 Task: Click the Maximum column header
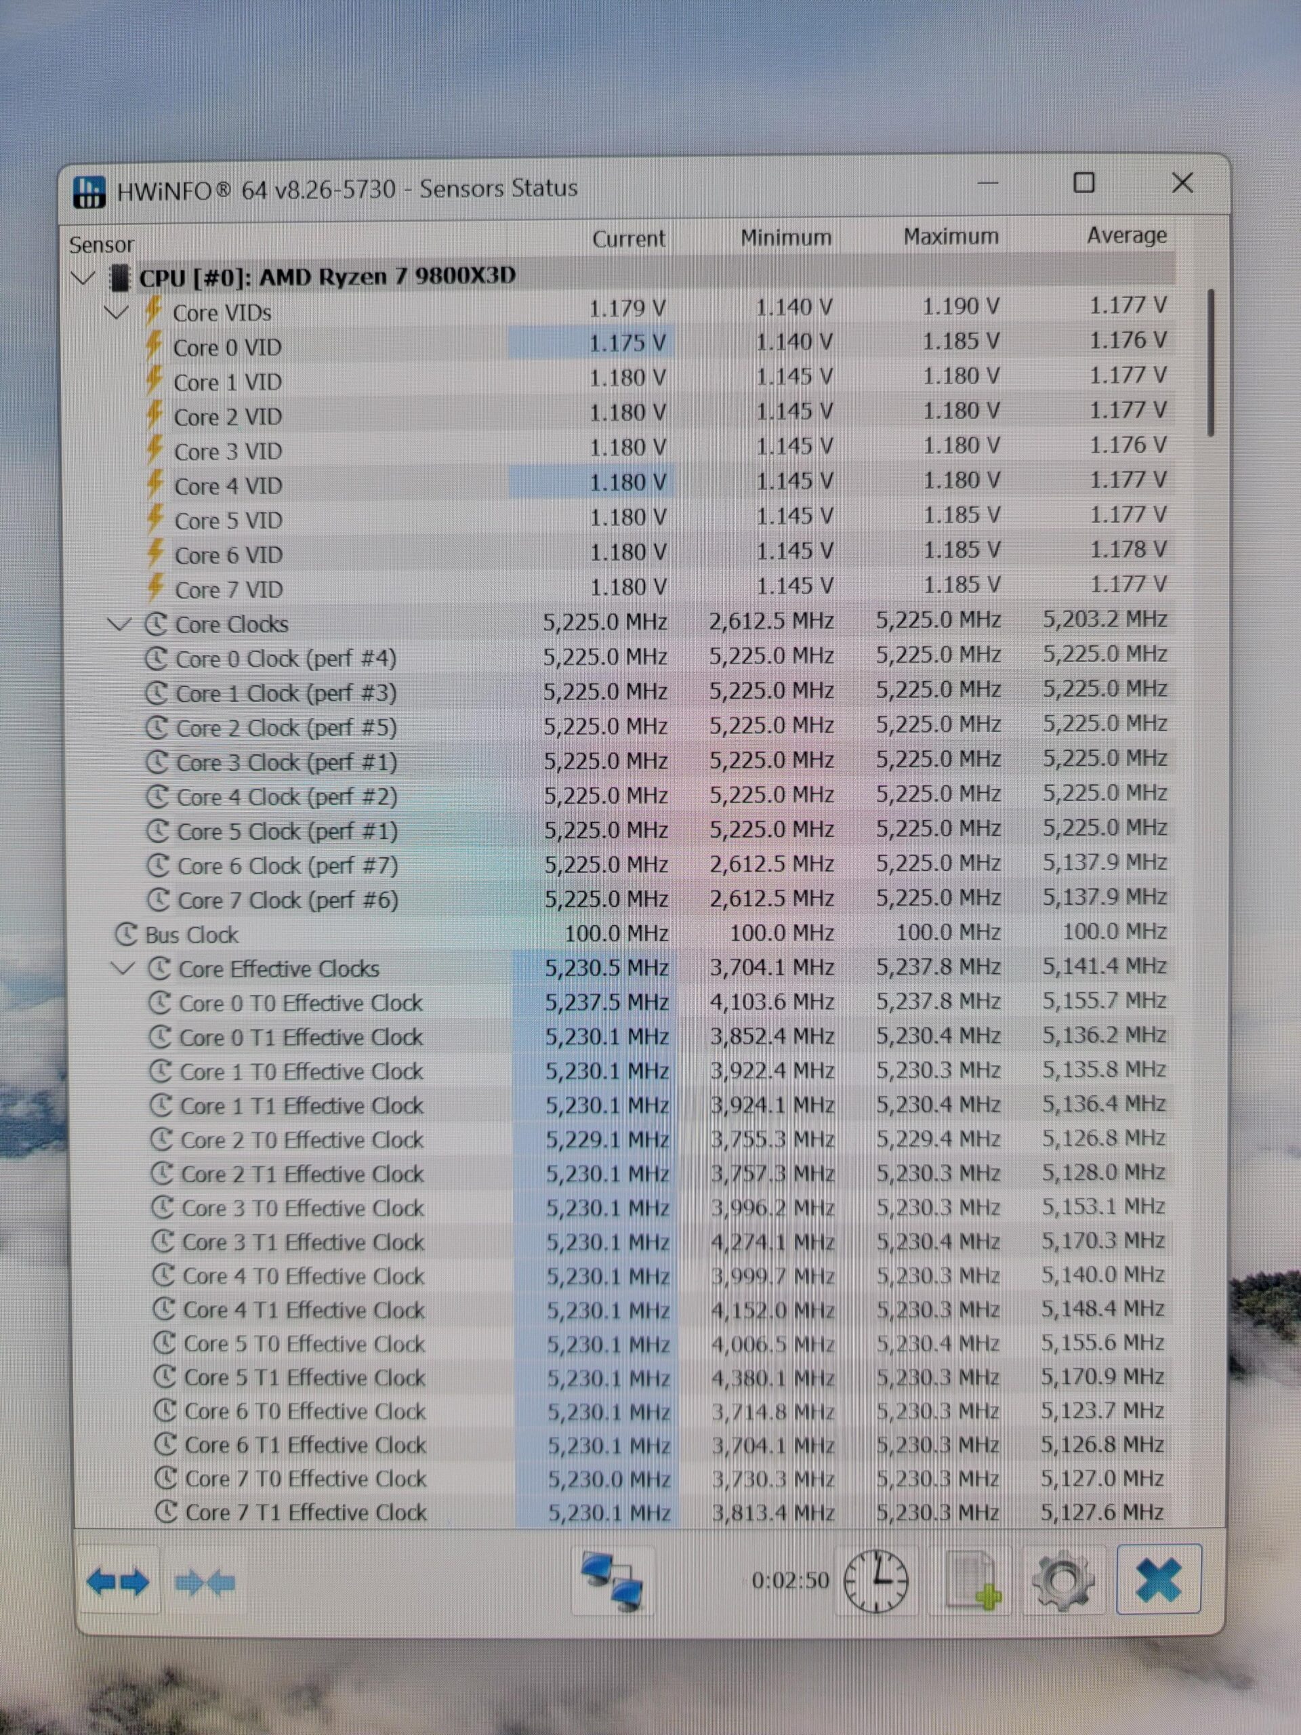click(951, 237)
